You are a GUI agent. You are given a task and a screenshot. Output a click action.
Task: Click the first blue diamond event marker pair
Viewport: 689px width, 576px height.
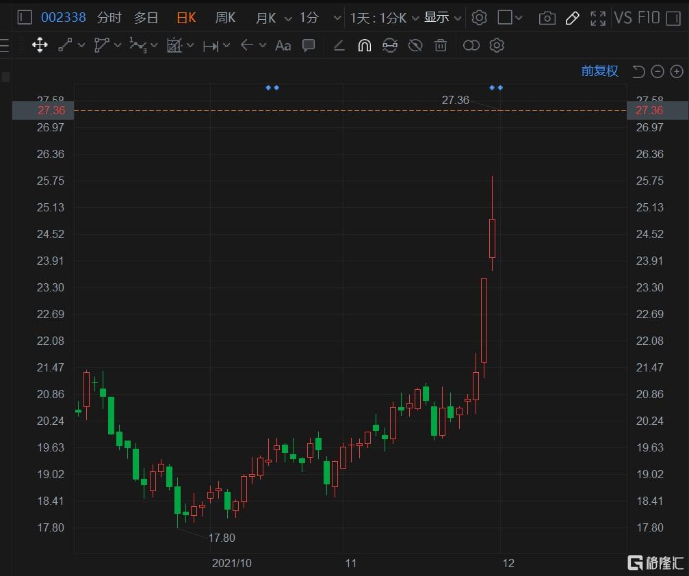(272, 88)
